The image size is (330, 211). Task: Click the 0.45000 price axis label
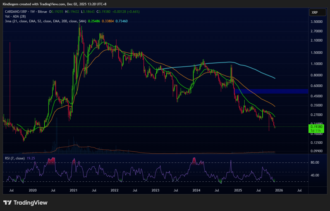316,96
